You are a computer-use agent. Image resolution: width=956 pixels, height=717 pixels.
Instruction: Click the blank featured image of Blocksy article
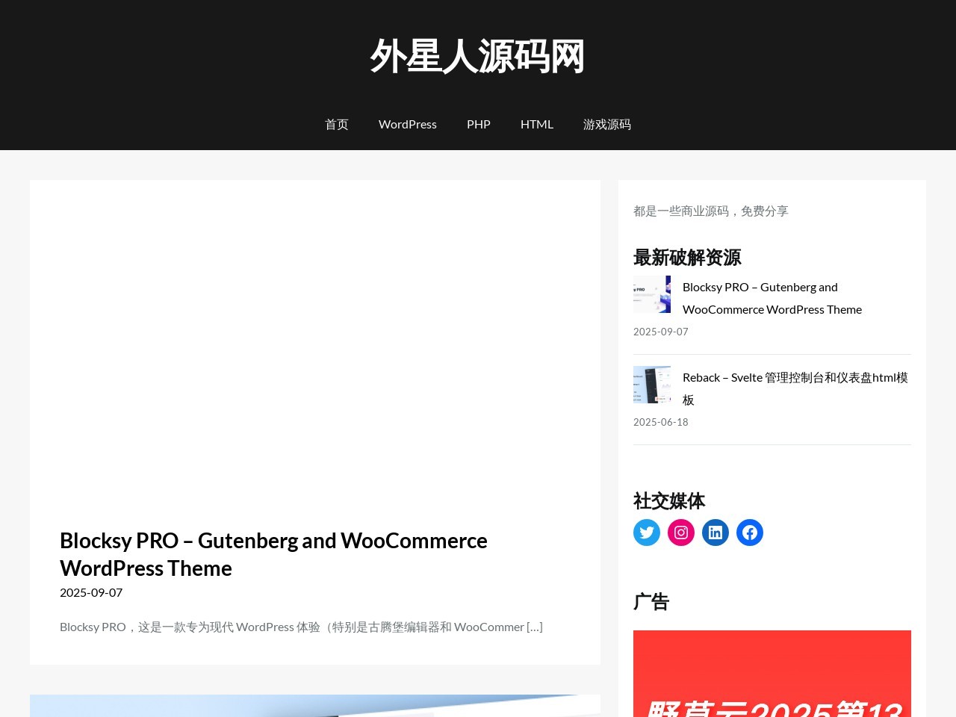coord(315,345)
